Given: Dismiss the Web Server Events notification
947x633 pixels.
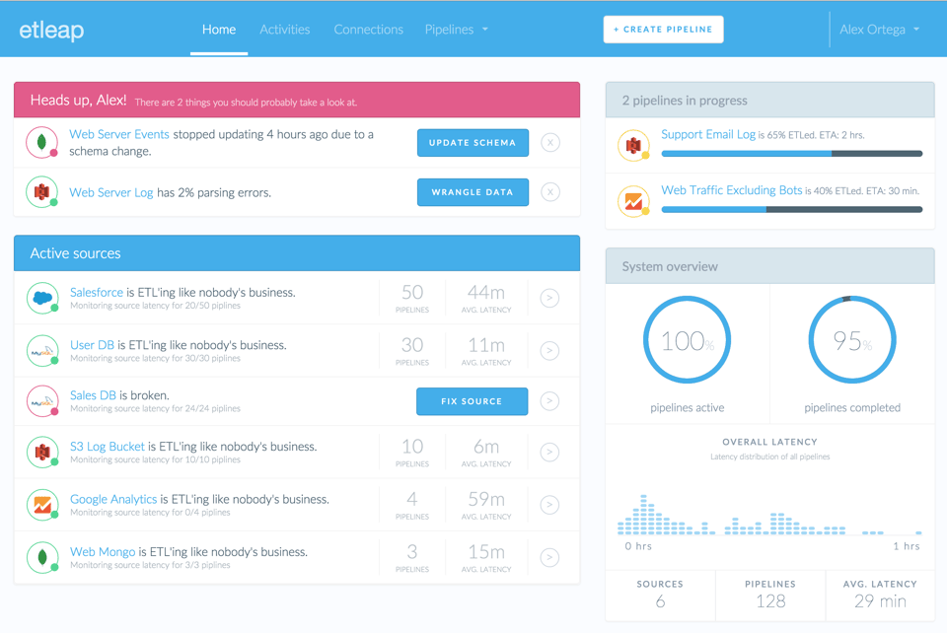Looking at the screenshot, I should click(549, 142).
